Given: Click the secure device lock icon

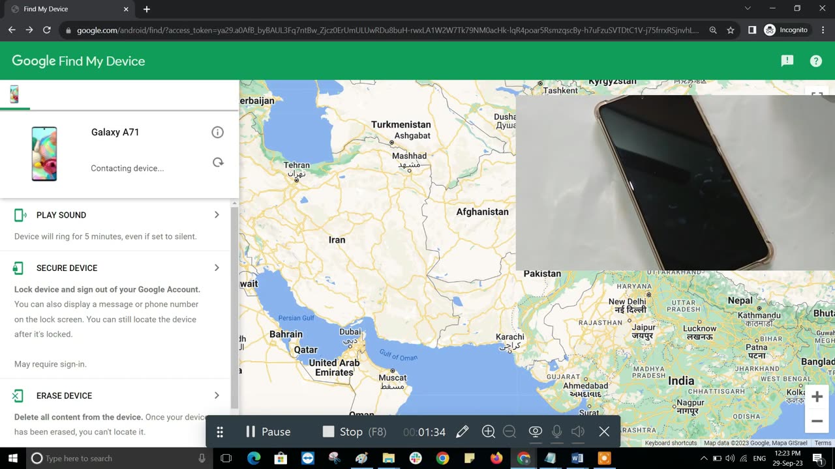Looking at the screenshot, I should point(18,268).
